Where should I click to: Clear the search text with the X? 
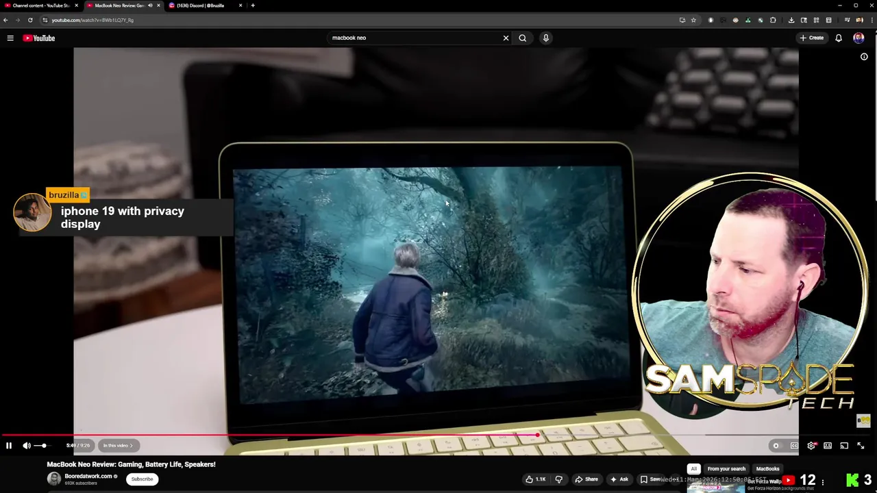(506, 38)
